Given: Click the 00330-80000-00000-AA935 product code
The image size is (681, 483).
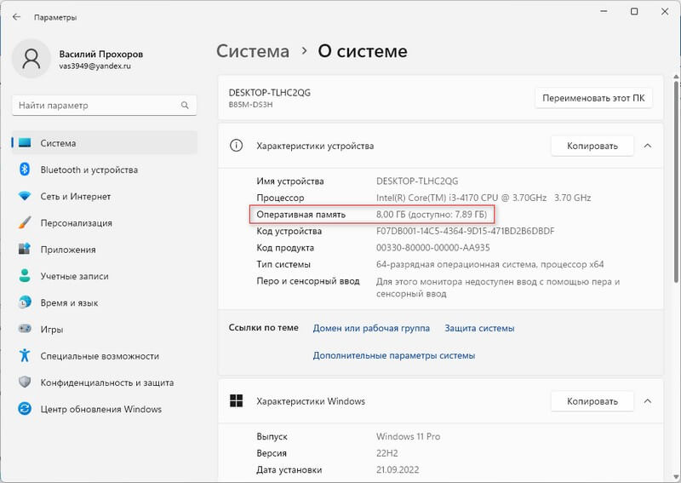Looking at the screenshot, I should tap(433, 247).
